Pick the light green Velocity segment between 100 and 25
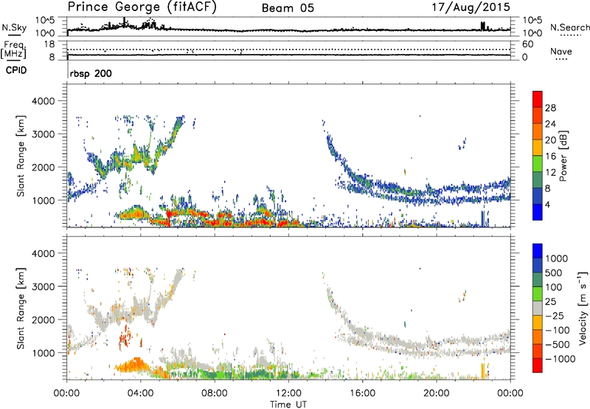The image size is (590, 409). [x=538, y=294]
